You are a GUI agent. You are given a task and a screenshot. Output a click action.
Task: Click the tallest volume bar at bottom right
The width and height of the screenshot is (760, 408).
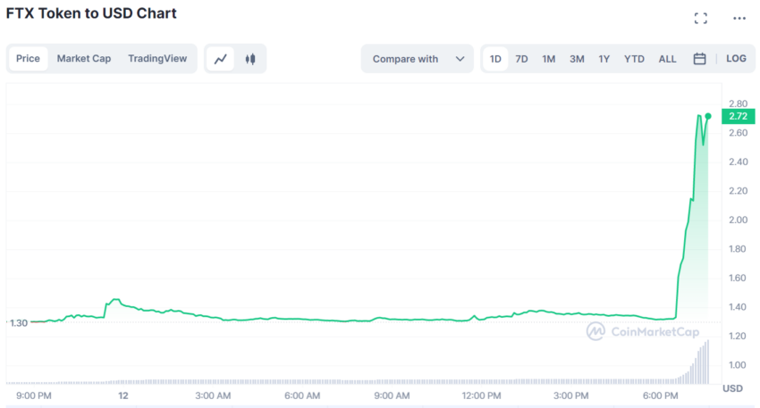[x=707, y=362]
